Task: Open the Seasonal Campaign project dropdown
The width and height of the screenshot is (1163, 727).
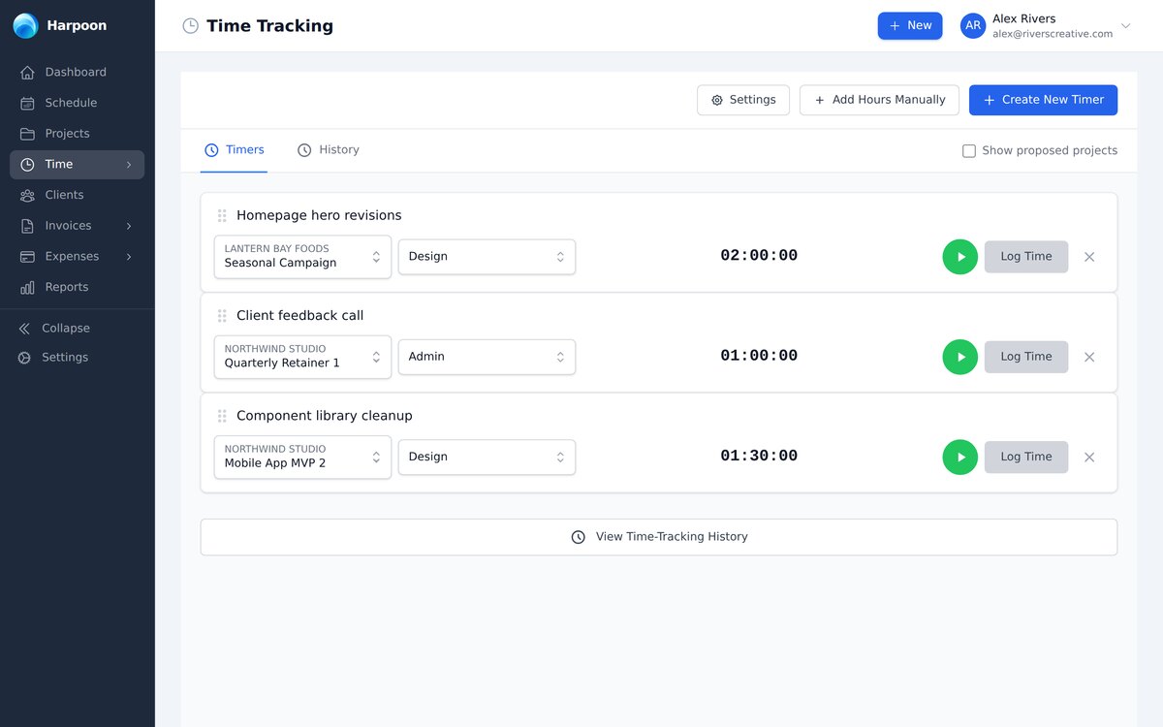Action: point(302,257)
